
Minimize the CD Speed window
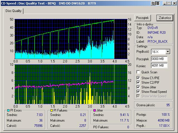[165, 3]
